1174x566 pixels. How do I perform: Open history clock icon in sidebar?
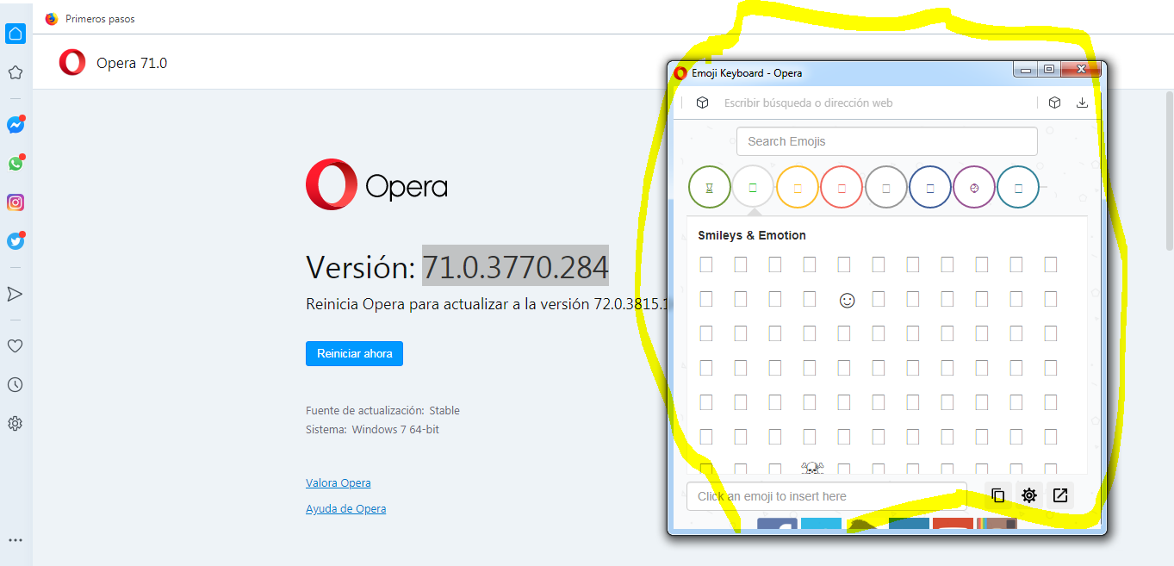coord(16,385)
